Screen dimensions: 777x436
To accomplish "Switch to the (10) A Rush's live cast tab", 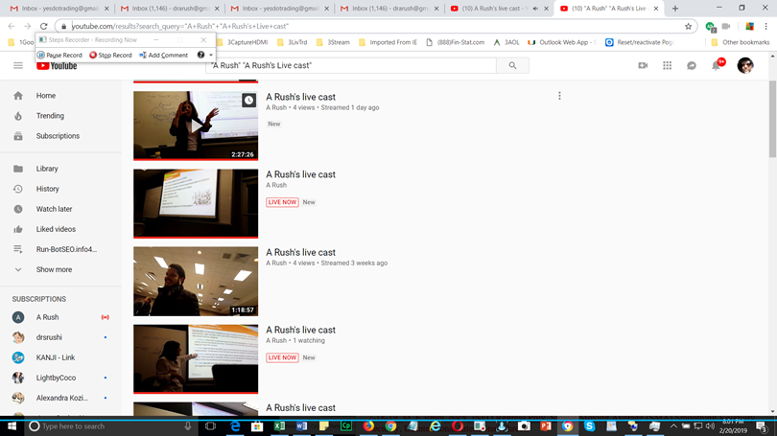I will [x=498, y=9].
